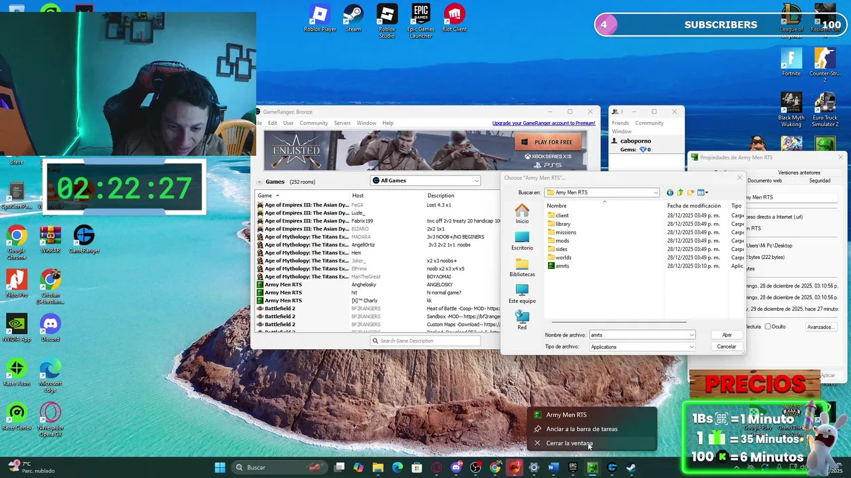Open OBS Studio from the taskbar

tap(475, 467)
